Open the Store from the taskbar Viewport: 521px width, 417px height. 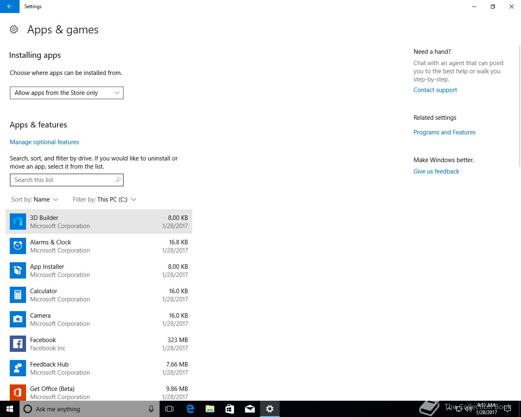(230, 409)
